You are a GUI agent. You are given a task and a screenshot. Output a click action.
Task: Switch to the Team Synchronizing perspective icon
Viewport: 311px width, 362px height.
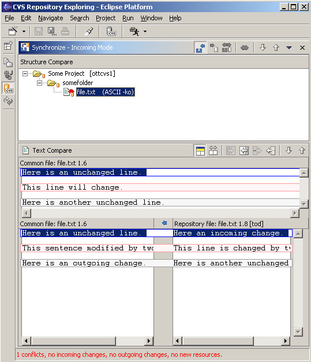pyautogui.click(x=8, y=101)
